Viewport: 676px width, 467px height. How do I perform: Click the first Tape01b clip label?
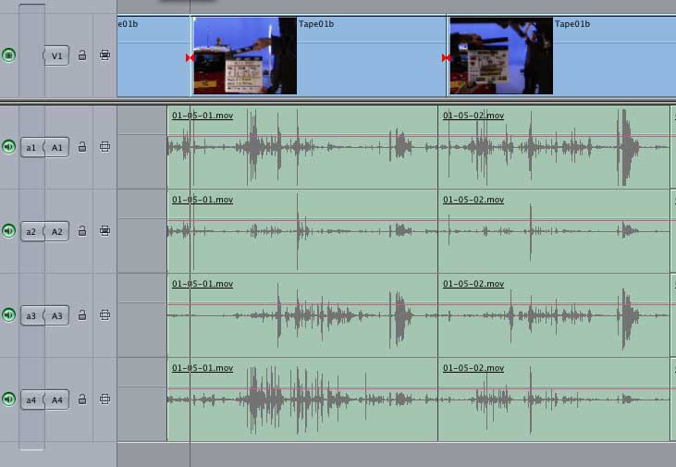(316, 24)
